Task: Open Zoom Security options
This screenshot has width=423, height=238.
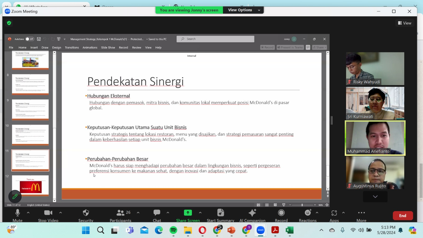Action: 86,216
